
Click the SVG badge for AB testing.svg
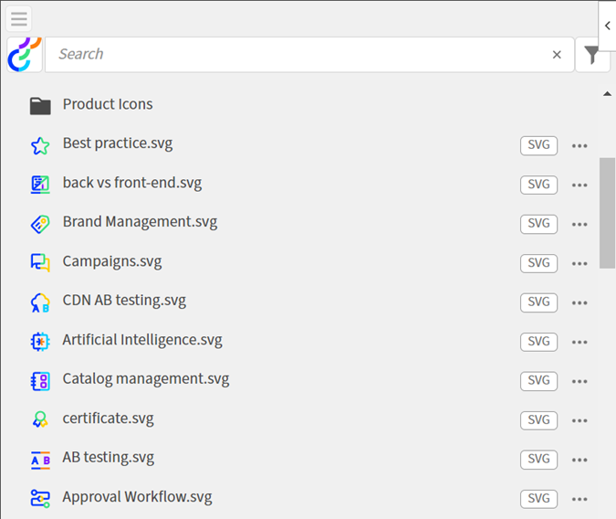[538, 460]
